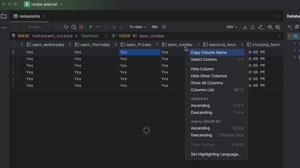
Task: Click the submit changes arrow icon
Action: (121, 27)
